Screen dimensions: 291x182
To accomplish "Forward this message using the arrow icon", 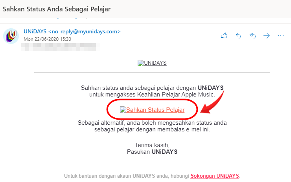I will coord(267,36).
